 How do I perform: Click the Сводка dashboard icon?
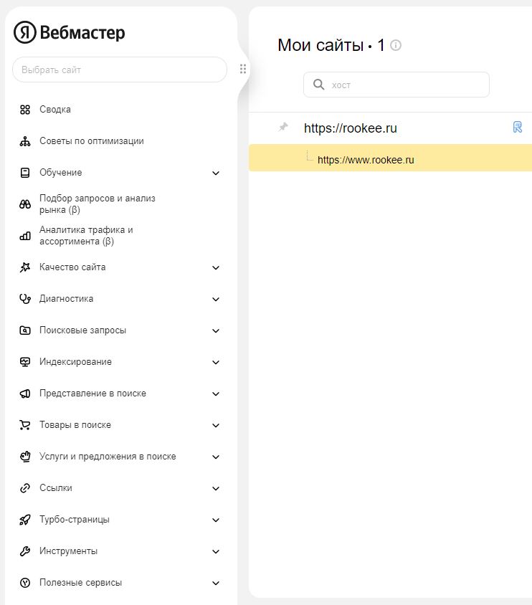point(25,110)
